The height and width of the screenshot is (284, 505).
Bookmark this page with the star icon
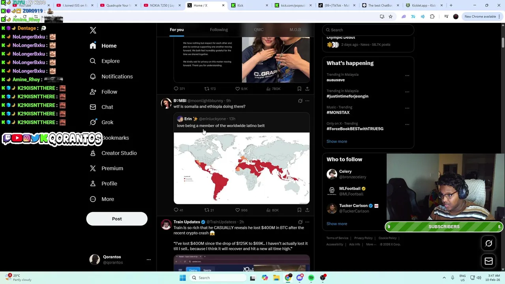tap(391, 17)
